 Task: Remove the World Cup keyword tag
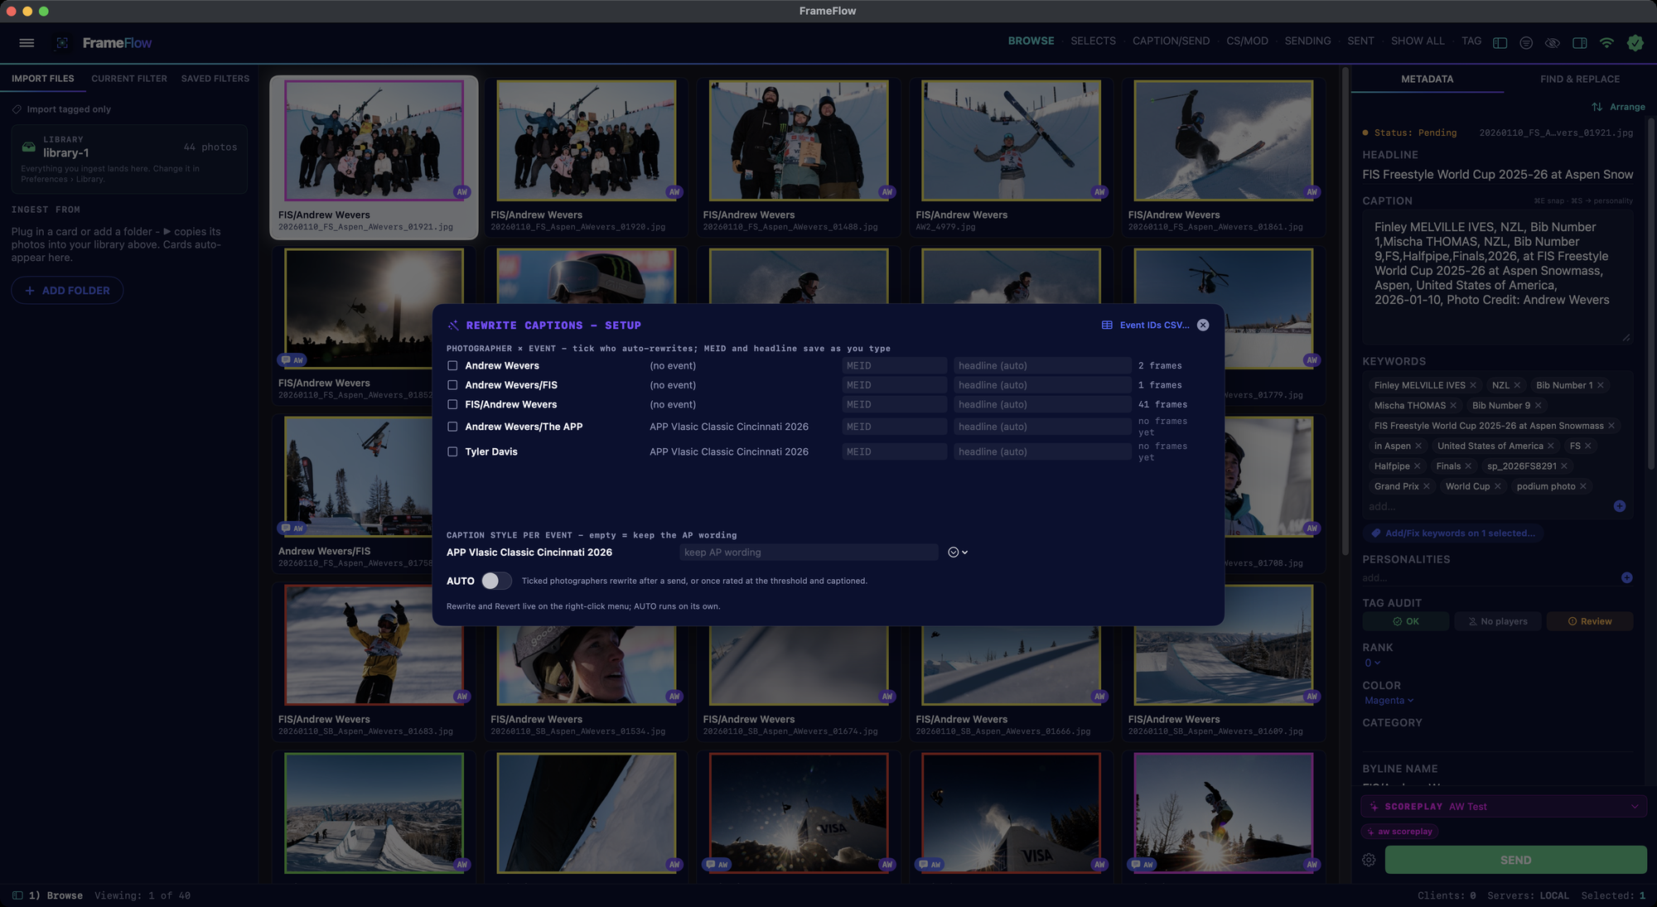pyautogui.click(x=1498, y=487)
